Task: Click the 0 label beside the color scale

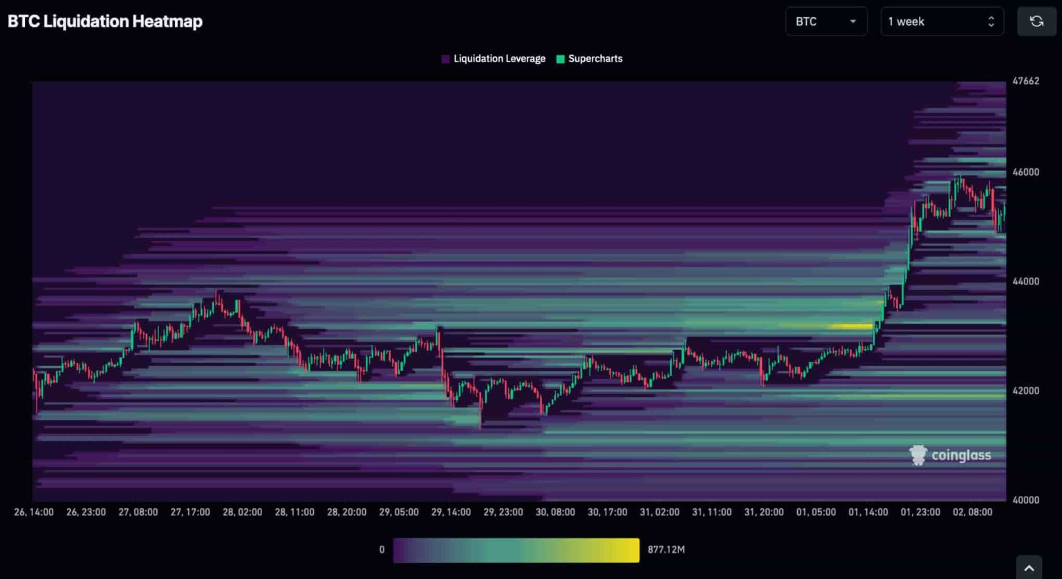Action: click(x=382, y=550)
